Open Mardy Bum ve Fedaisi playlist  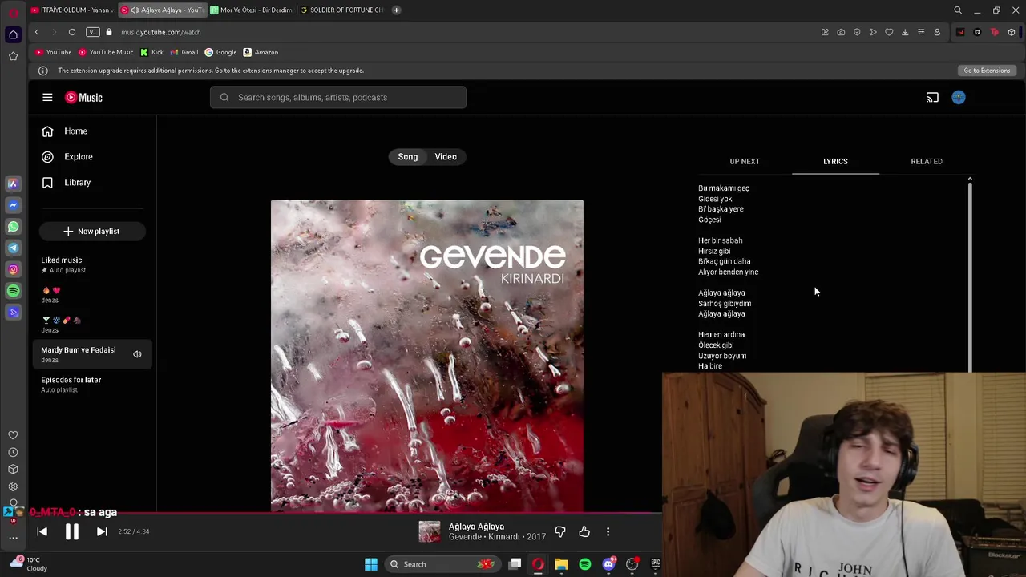point(92,354)
